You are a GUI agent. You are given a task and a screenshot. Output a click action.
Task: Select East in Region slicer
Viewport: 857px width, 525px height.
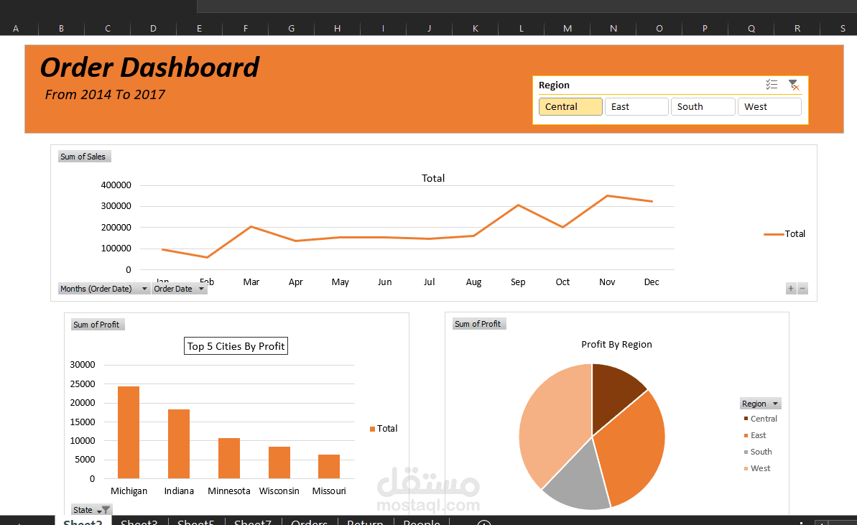636,106
